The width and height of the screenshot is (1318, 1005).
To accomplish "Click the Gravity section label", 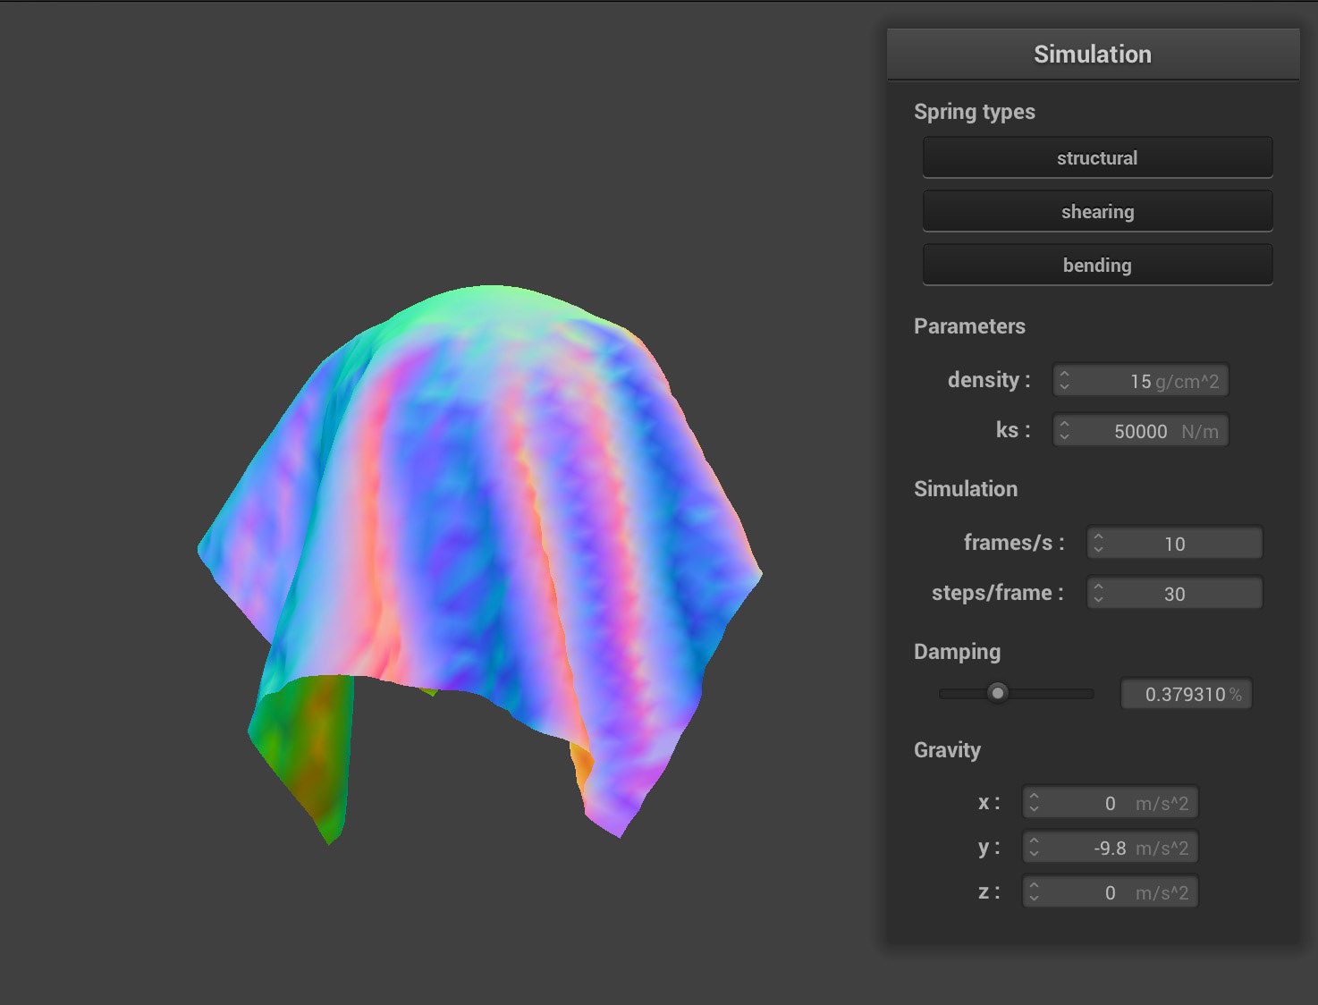I will coord(947,750).
